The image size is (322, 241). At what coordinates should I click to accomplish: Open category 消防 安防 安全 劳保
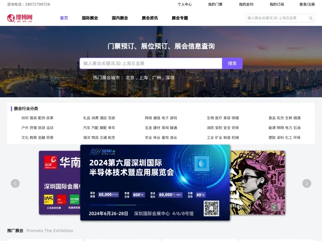pyautogui.click(x=223, y=128)
